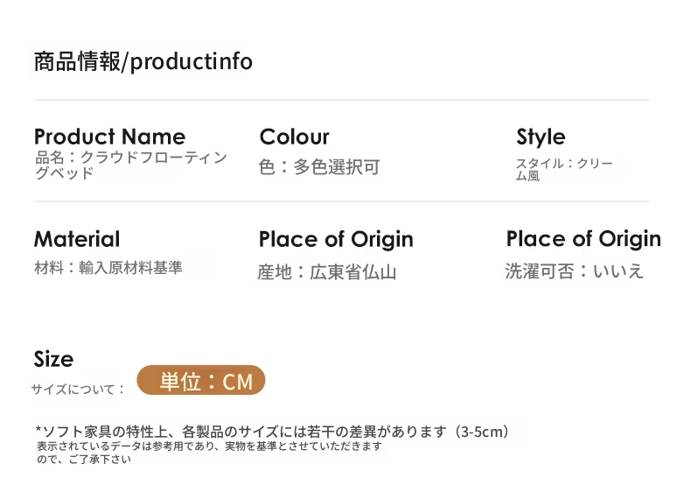Click the 品名 クラウドフローティングベッド text
The image size is (691, 485).
[x=130, y=165]
